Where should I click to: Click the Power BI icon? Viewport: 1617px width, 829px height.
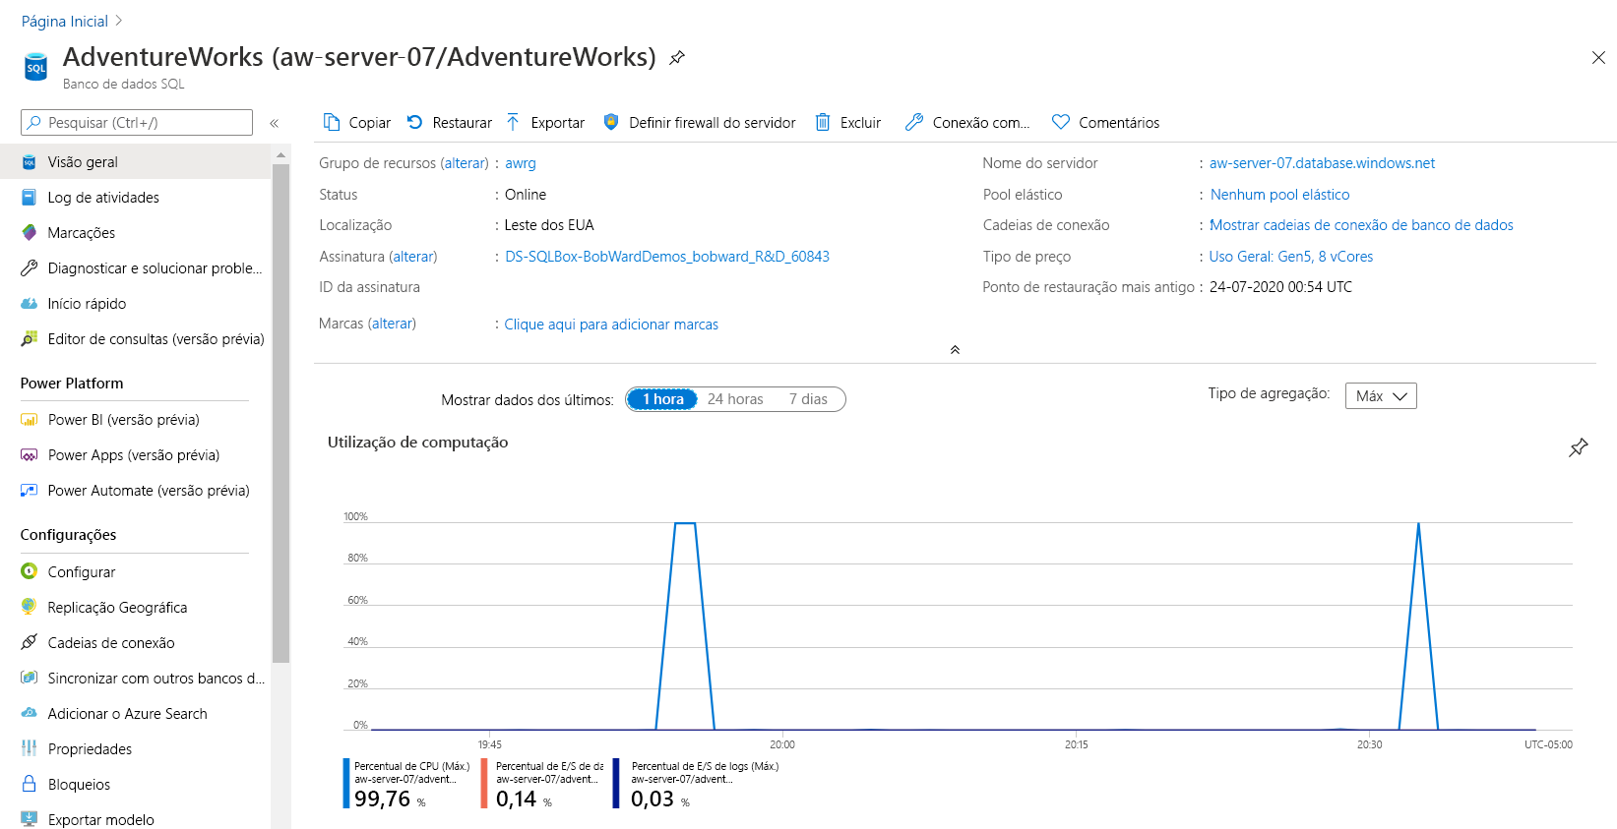(x=30, y=419)
